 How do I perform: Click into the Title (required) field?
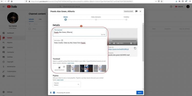tap(80, 33)
